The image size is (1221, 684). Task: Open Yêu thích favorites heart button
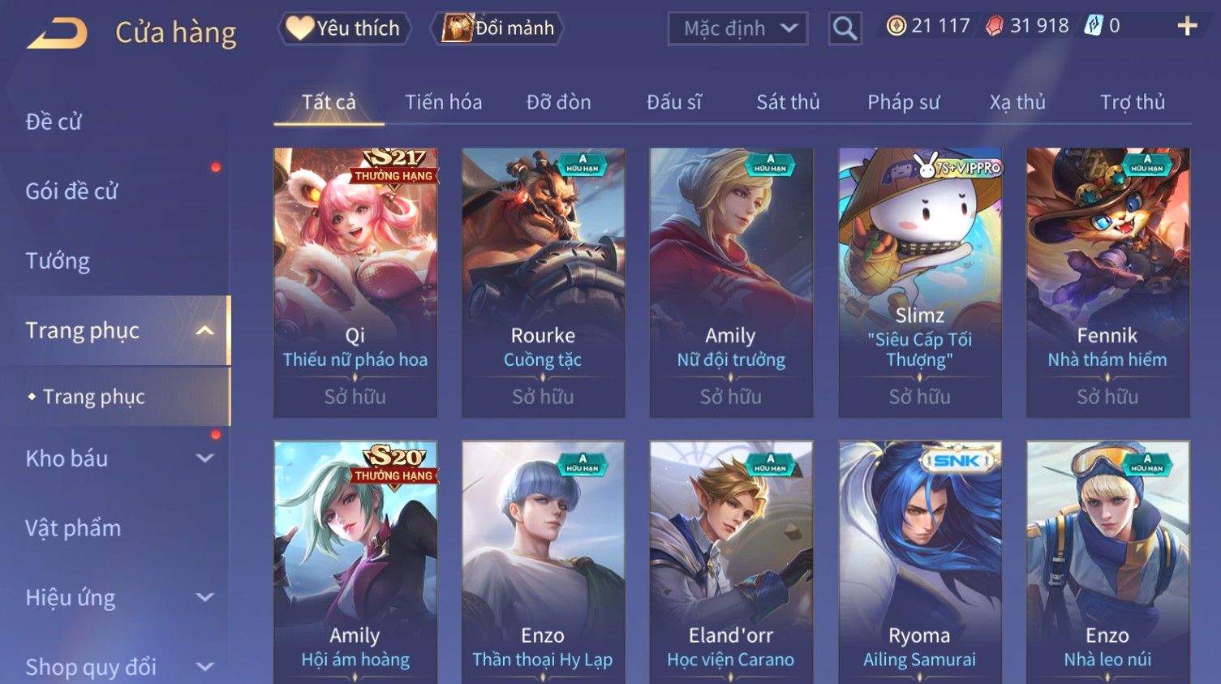pos(344,28)
